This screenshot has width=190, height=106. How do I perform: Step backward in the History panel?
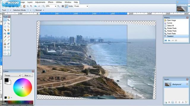click(x=169, y=41)
